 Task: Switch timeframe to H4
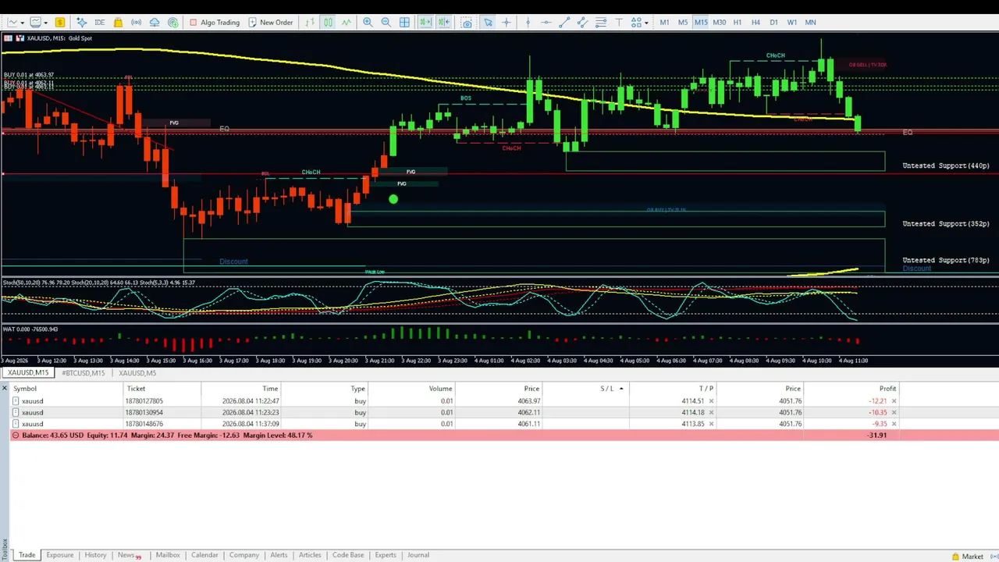pyautogui.click(x=755, y=22)
